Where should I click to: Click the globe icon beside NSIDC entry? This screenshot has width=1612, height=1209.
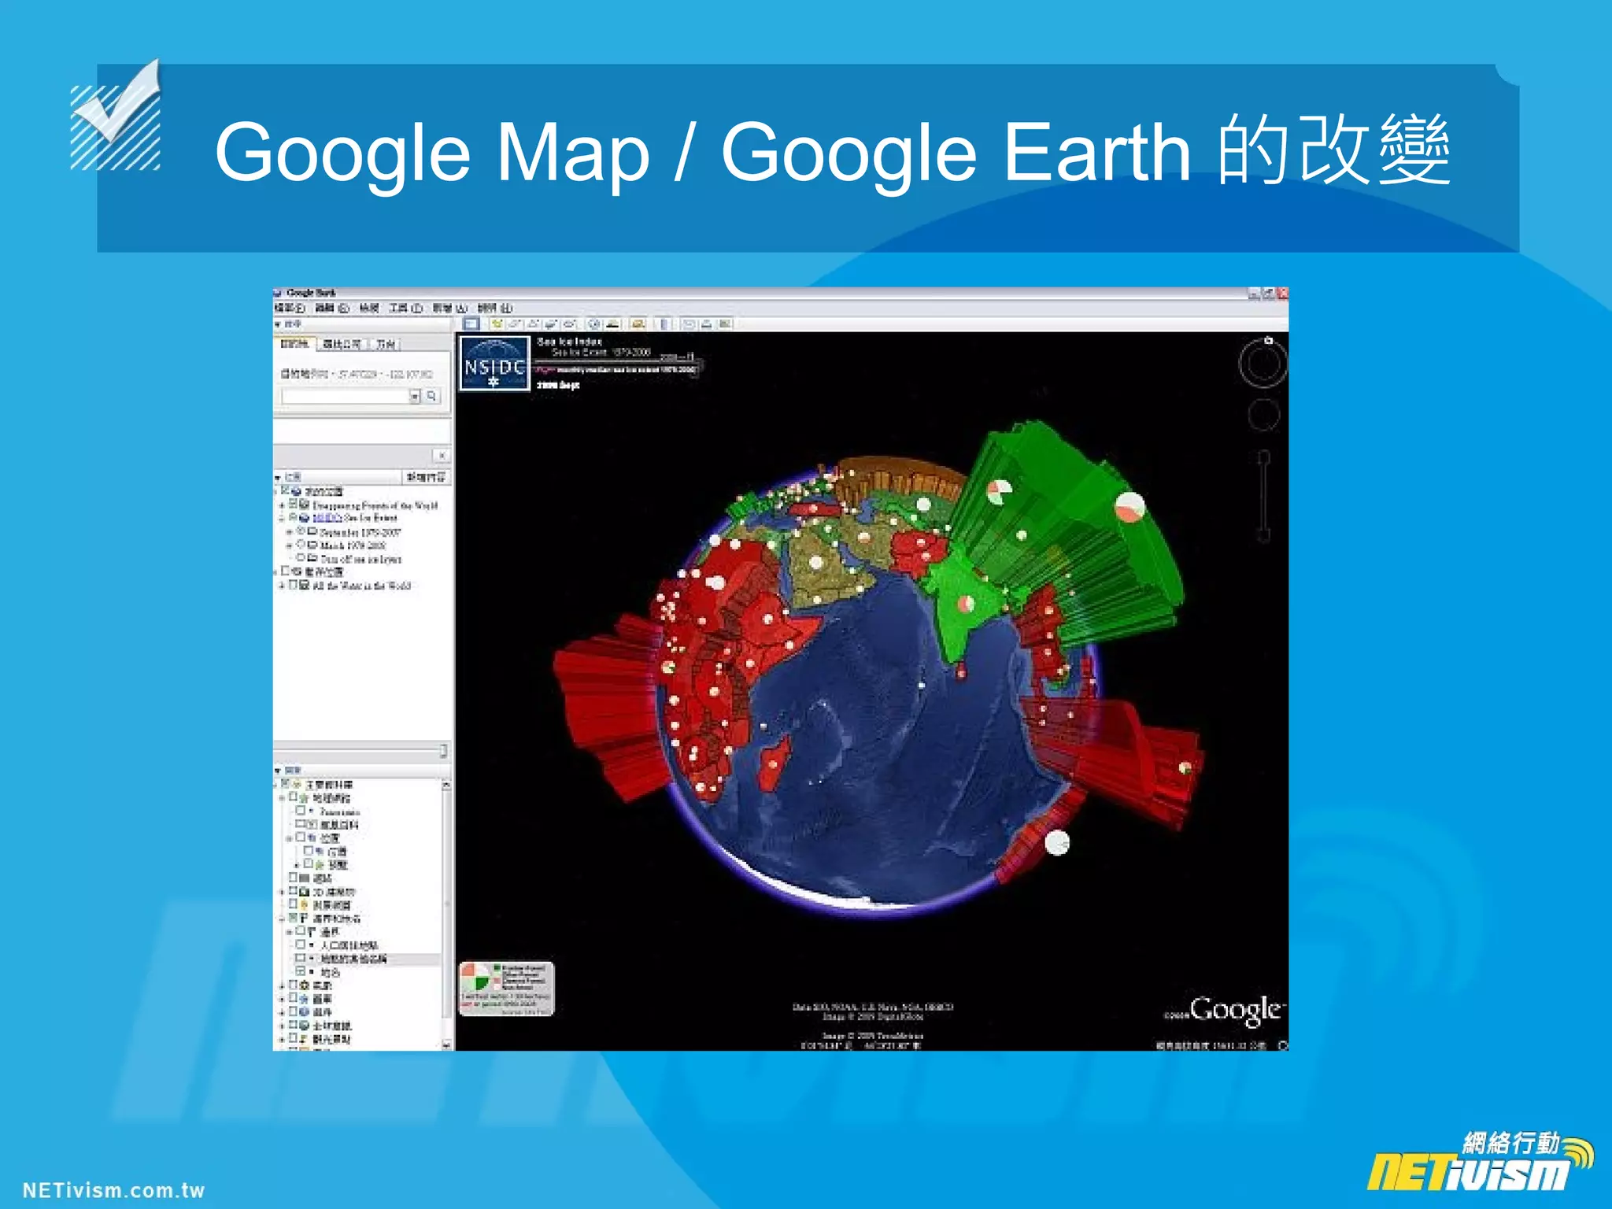tap(304, 518)
